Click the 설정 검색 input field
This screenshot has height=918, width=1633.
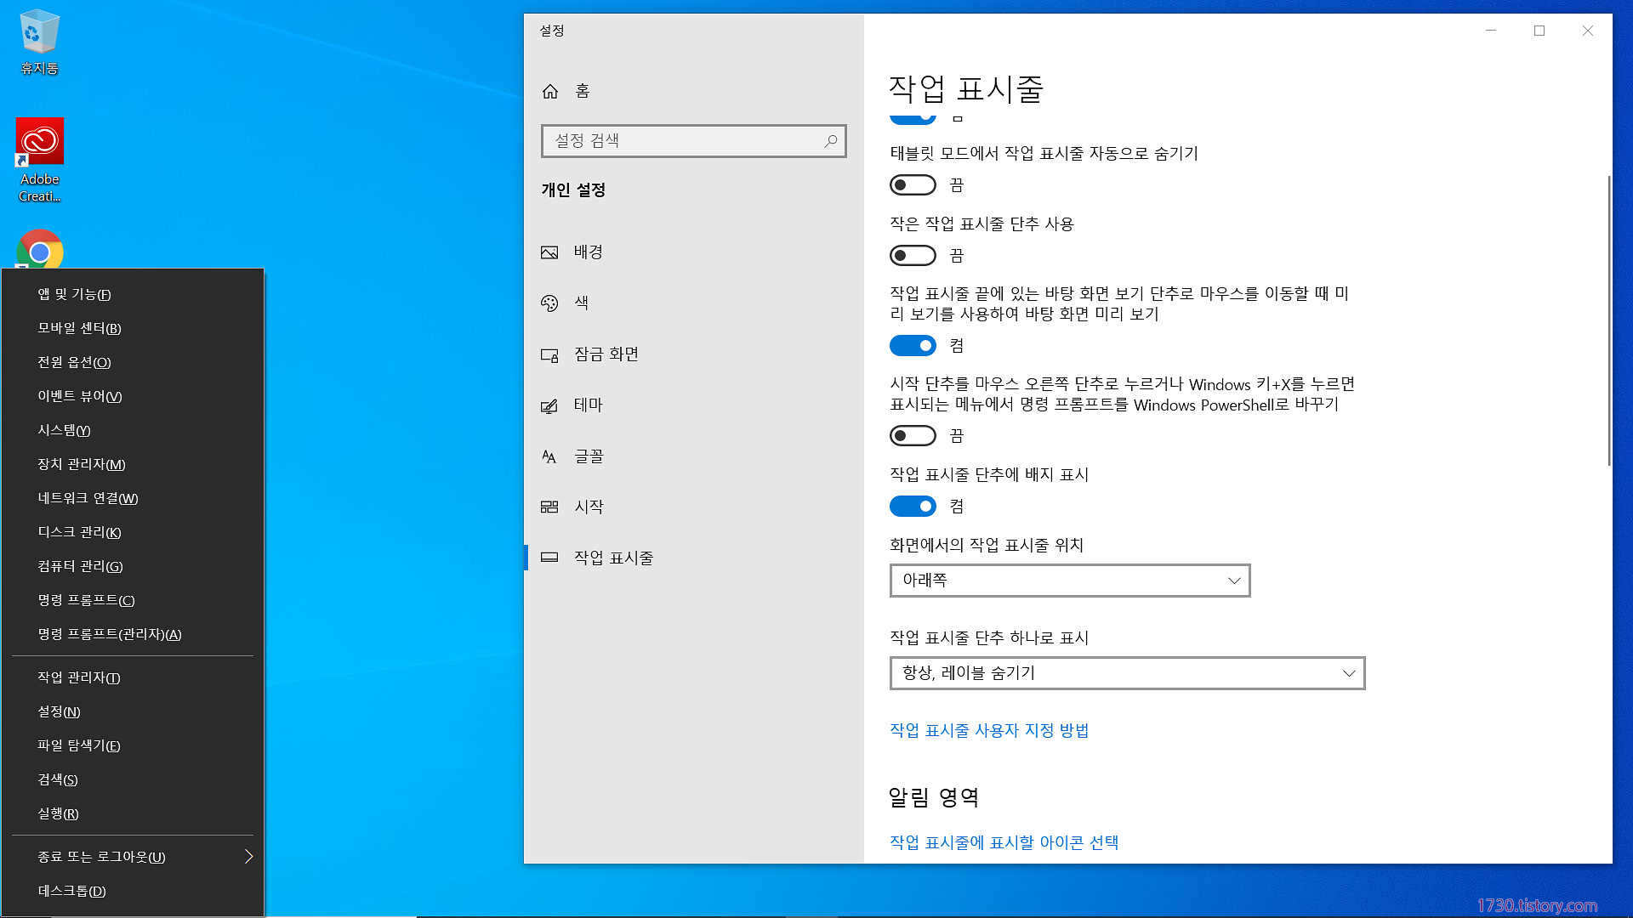click(x=680, y=141)
